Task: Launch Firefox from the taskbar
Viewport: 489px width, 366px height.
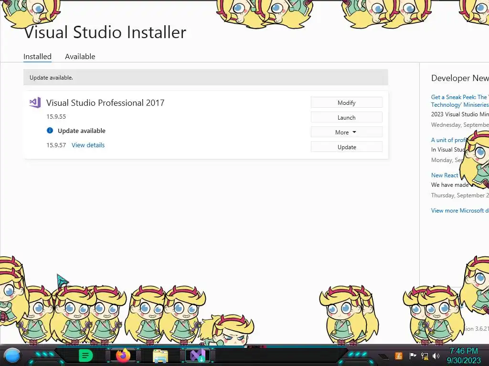Action: [123, 356]
